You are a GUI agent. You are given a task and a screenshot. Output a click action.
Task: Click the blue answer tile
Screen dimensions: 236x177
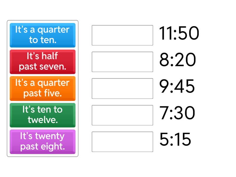tap(42, 35)
